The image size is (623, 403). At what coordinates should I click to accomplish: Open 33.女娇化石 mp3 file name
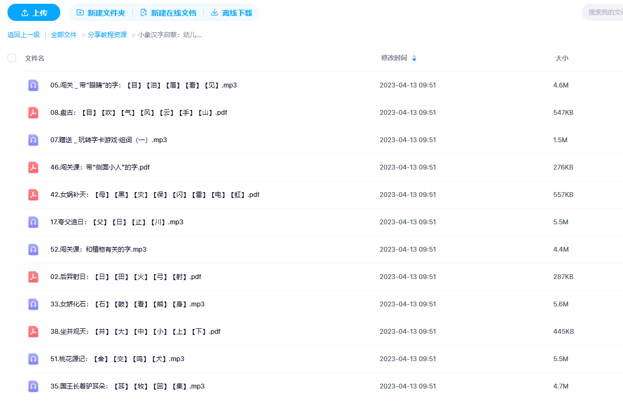coord(127,304)
